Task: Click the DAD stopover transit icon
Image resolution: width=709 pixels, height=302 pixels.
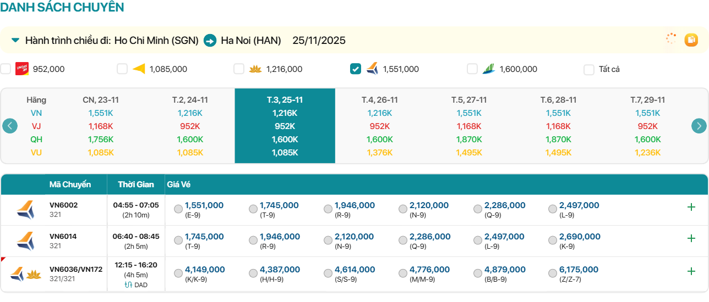Action: coord(128,285)
